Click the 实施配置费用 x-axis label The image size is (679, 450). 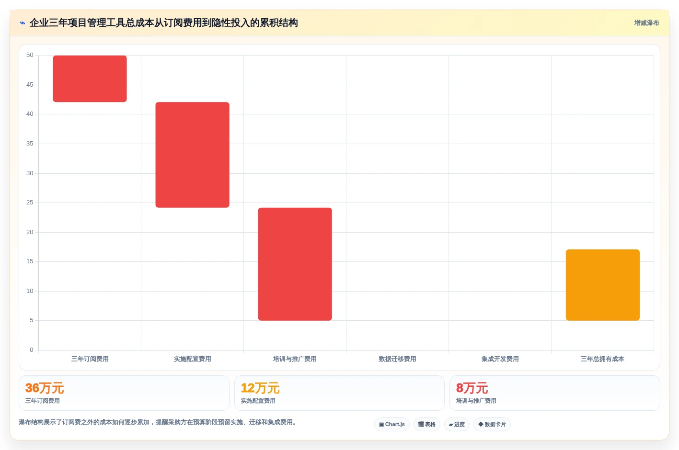coord(192,359)
